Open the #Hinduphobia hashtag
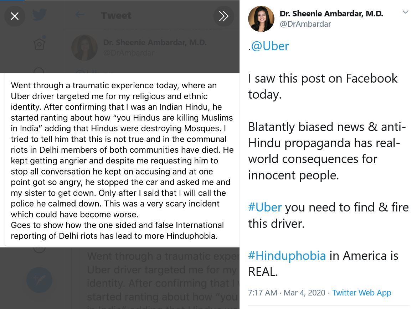Viewport: 417px width, 309px height. point(287,256)
